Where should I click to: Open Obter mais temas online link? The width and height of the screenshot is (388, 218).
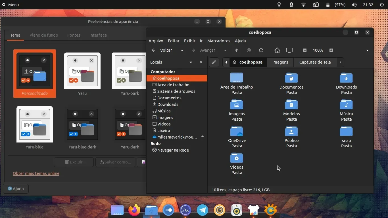point(36,173)
